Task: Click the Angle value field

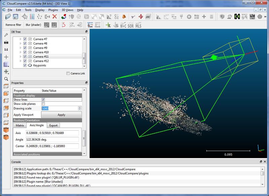Action: point(52,140)
